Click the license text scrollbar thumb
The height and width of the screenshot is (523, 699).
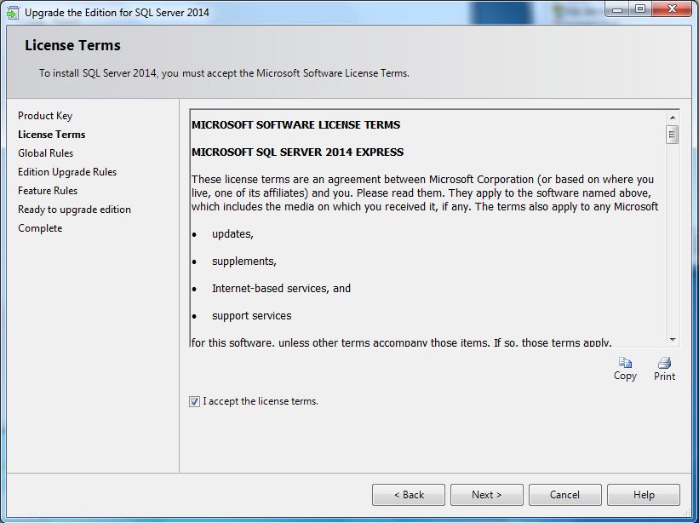(x=673, y=135)
